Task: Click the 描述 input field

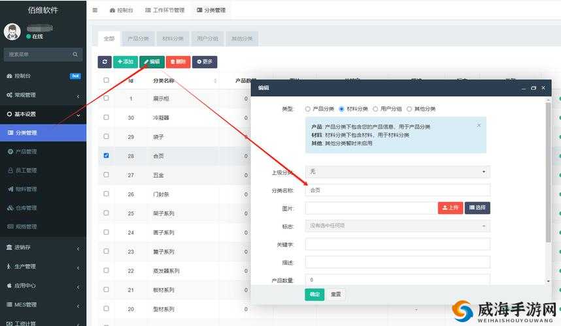Action: point(398,262)
